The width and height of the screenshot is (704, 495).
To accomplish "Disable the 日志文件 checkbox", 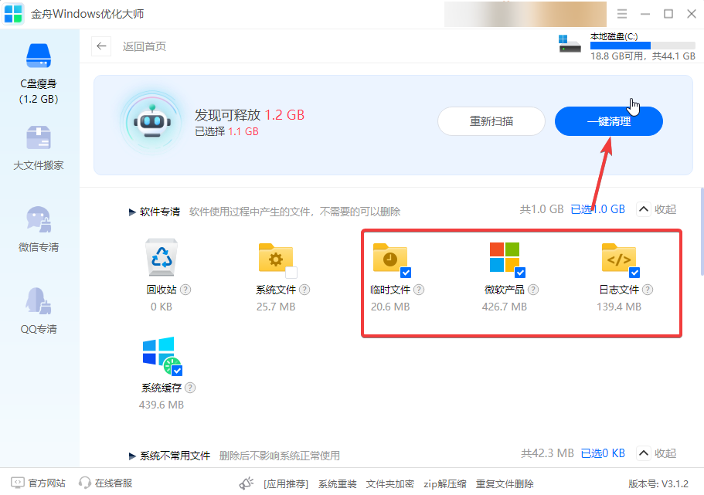I will (x=635, y=272).
